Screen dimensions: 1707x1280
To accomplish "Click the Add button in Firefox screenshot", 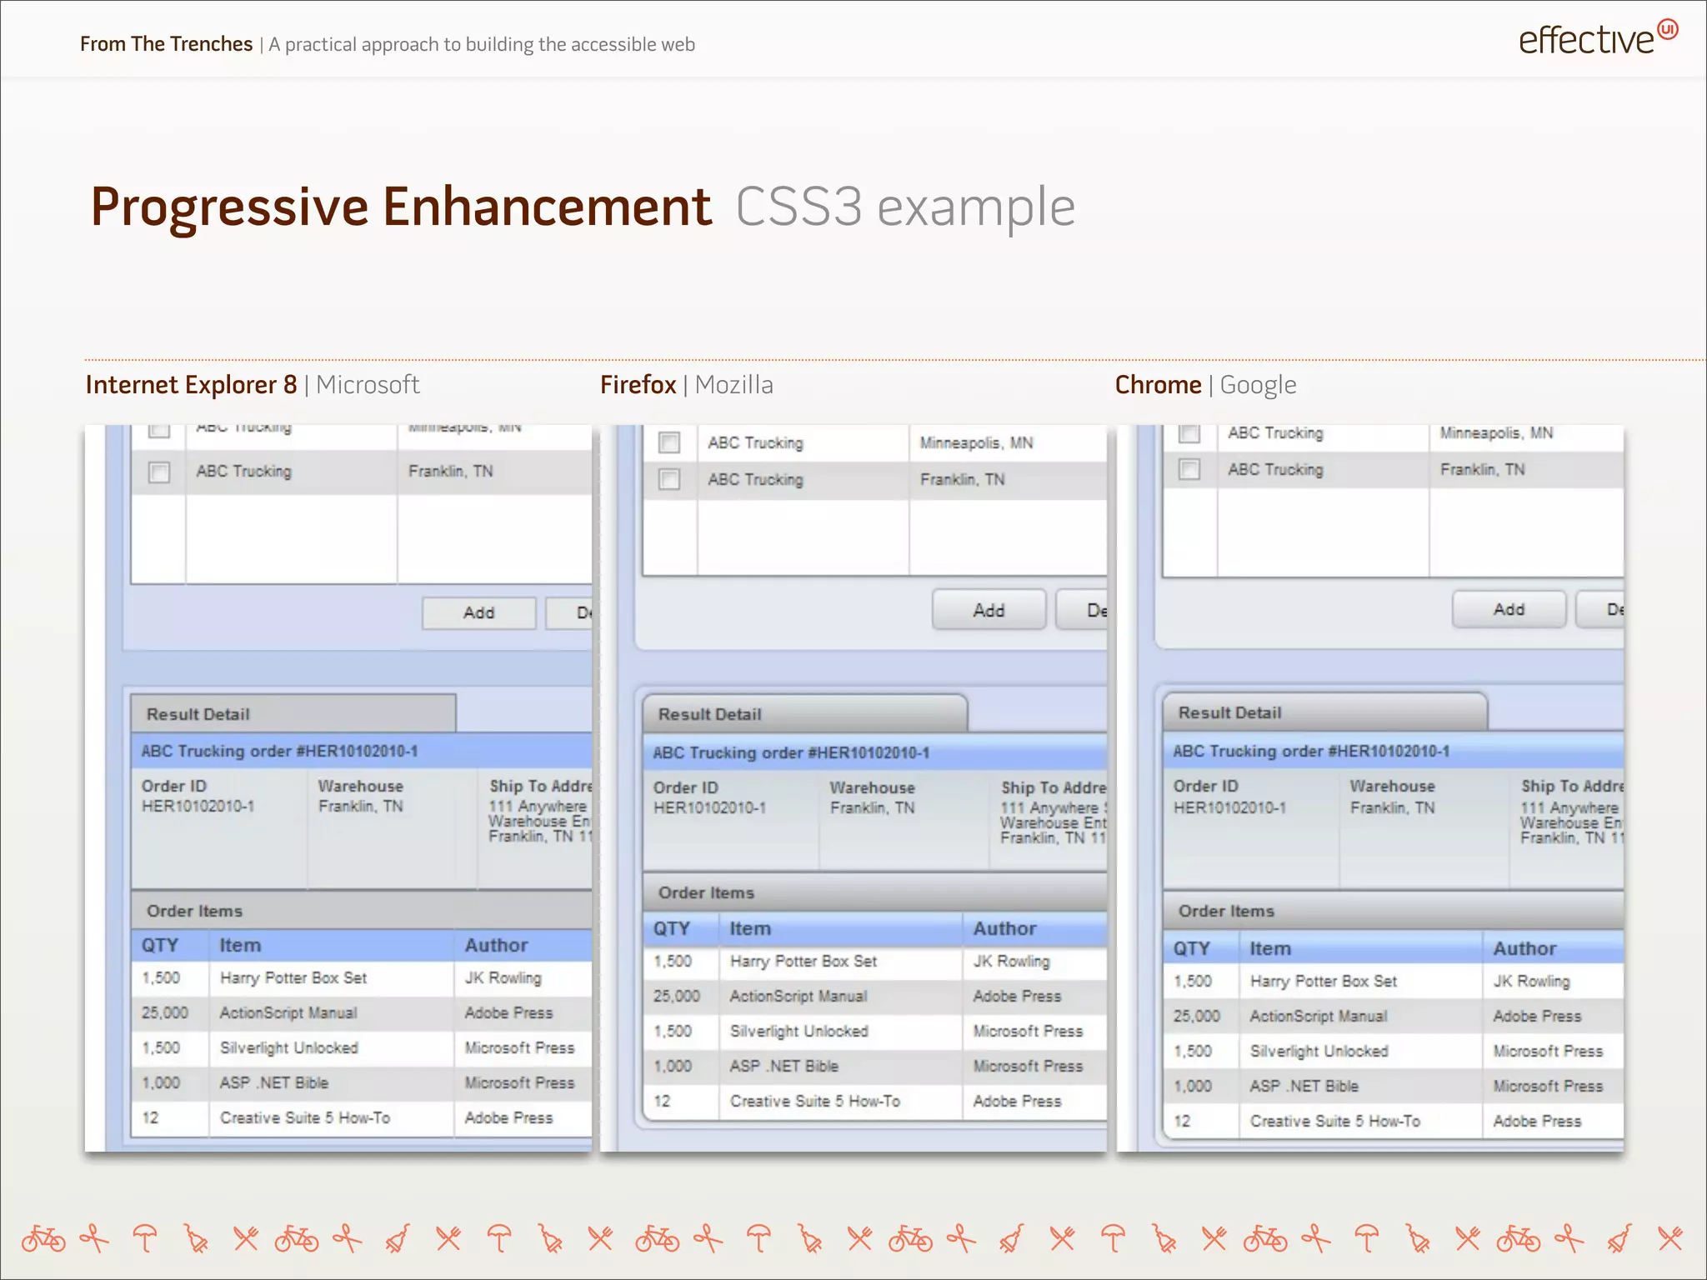I will (989, 610).
